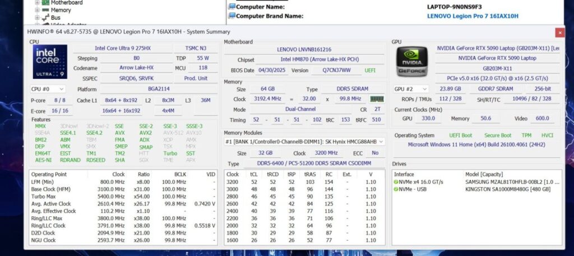
Task: Click the NVIDIA GeForce logo
Action: 412,62
